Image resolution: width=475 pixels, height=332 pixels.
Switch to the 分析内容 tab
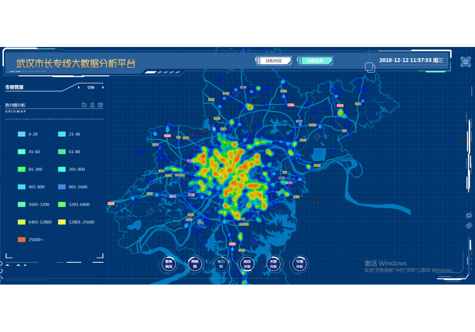point(273,61)
